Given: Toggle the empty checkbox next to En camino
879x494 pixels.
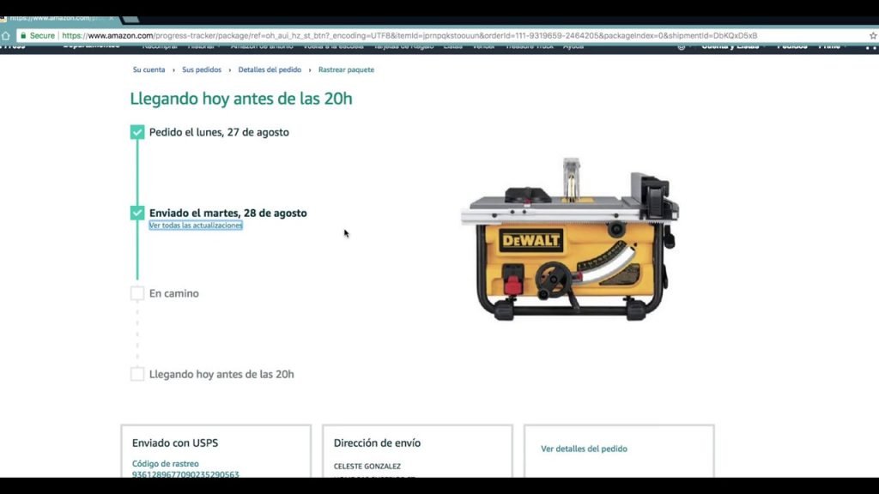Looking at the screenshot, I should 137,292.
